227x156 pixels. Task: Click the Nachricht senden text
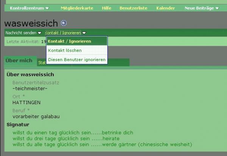tap(21, 33)
